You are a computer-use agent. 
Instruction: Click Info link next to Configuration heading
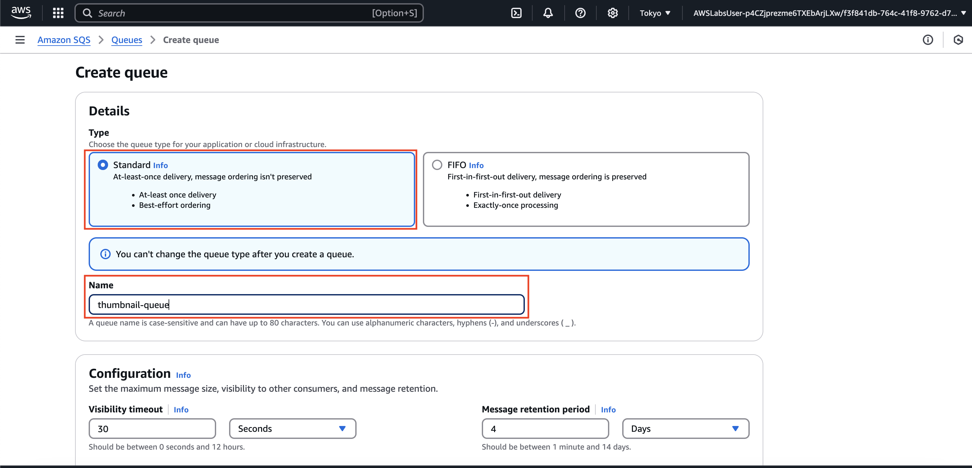(x=183, y=375)
